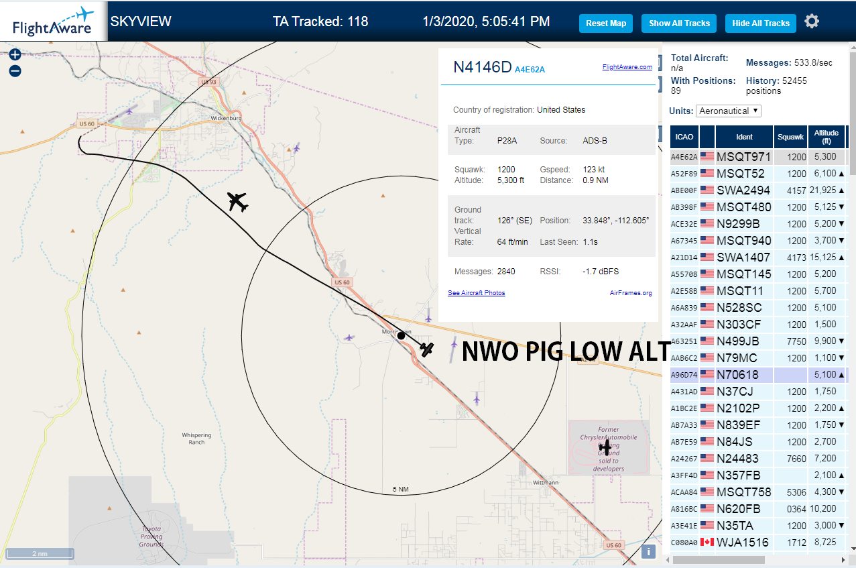
Task: Open the Units Aeronautical dropdown
Action: 729,111
